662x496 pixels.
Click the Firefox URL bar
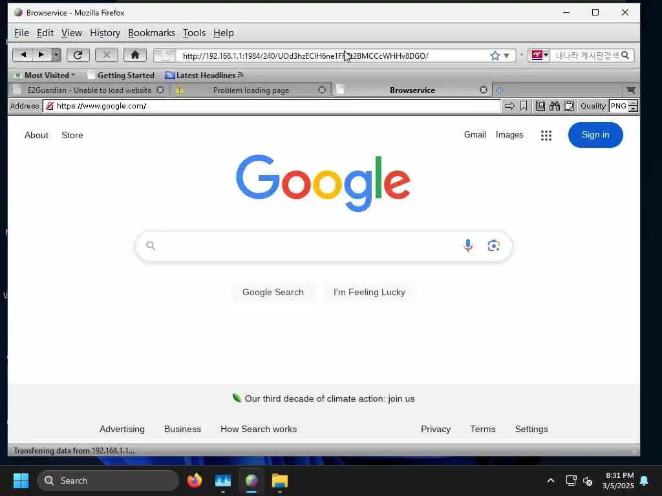point(334,56)
